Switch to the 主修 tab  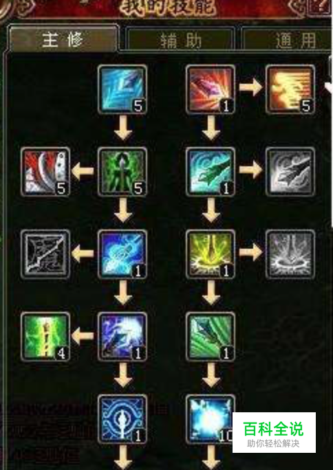pyautogui.click(x=63, y=39)
